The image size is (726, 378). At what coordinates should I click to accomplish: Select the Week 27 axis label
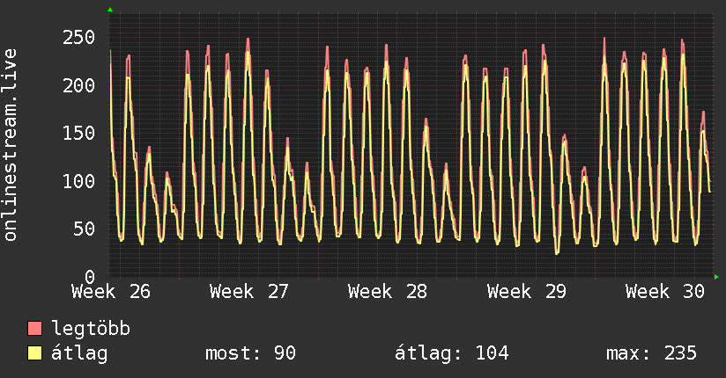click(249, 292)
